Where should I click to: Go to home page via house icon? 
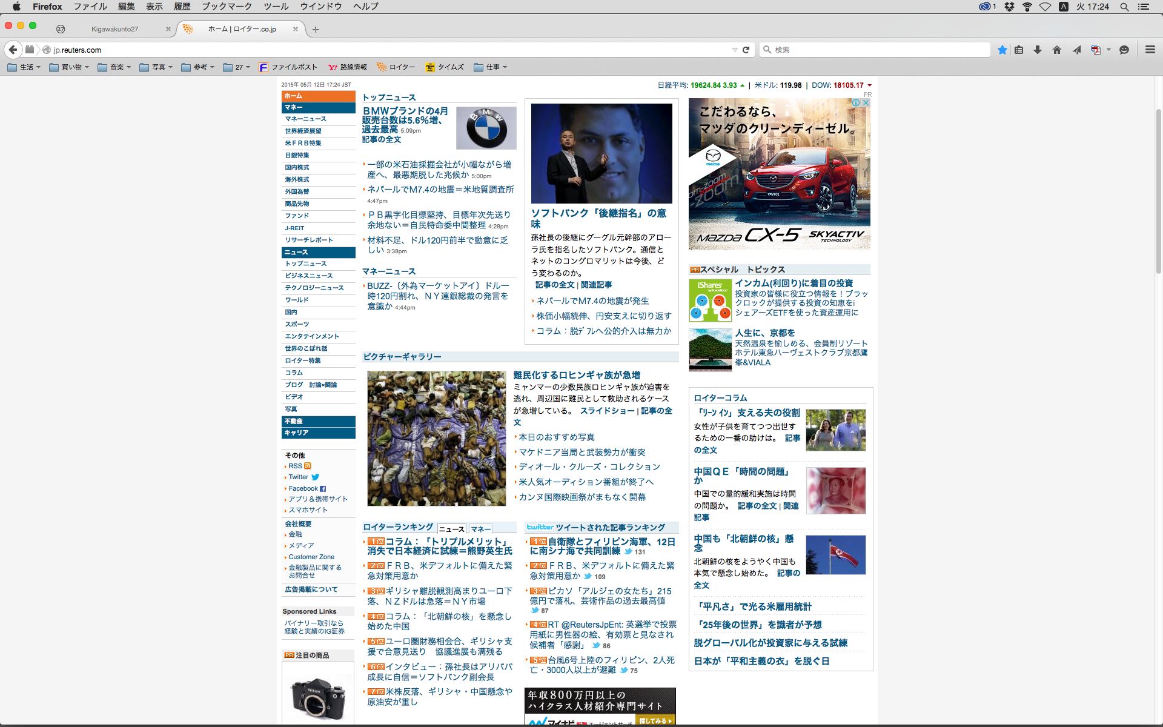pyautogui.click(x=1057, y=50)
